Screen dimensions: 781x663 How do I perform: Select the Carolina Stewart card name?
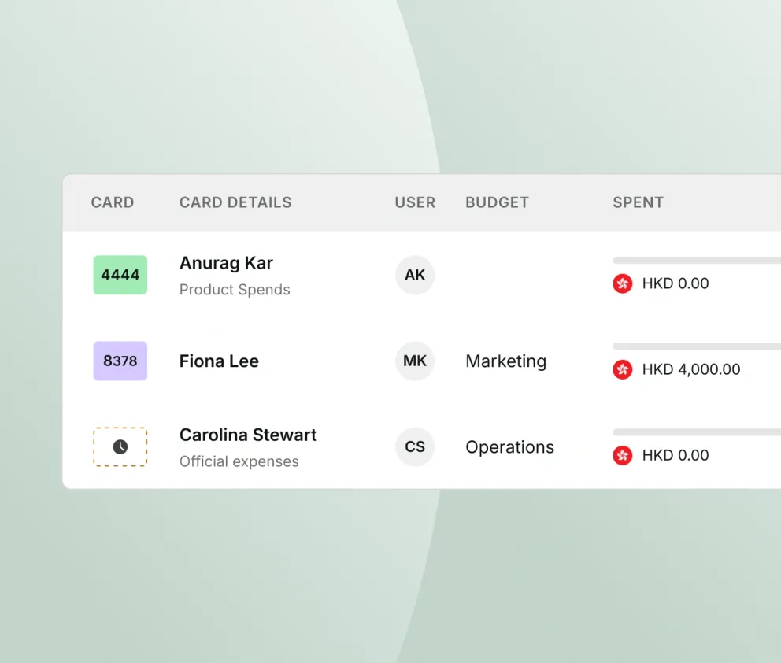click(248, 435)
